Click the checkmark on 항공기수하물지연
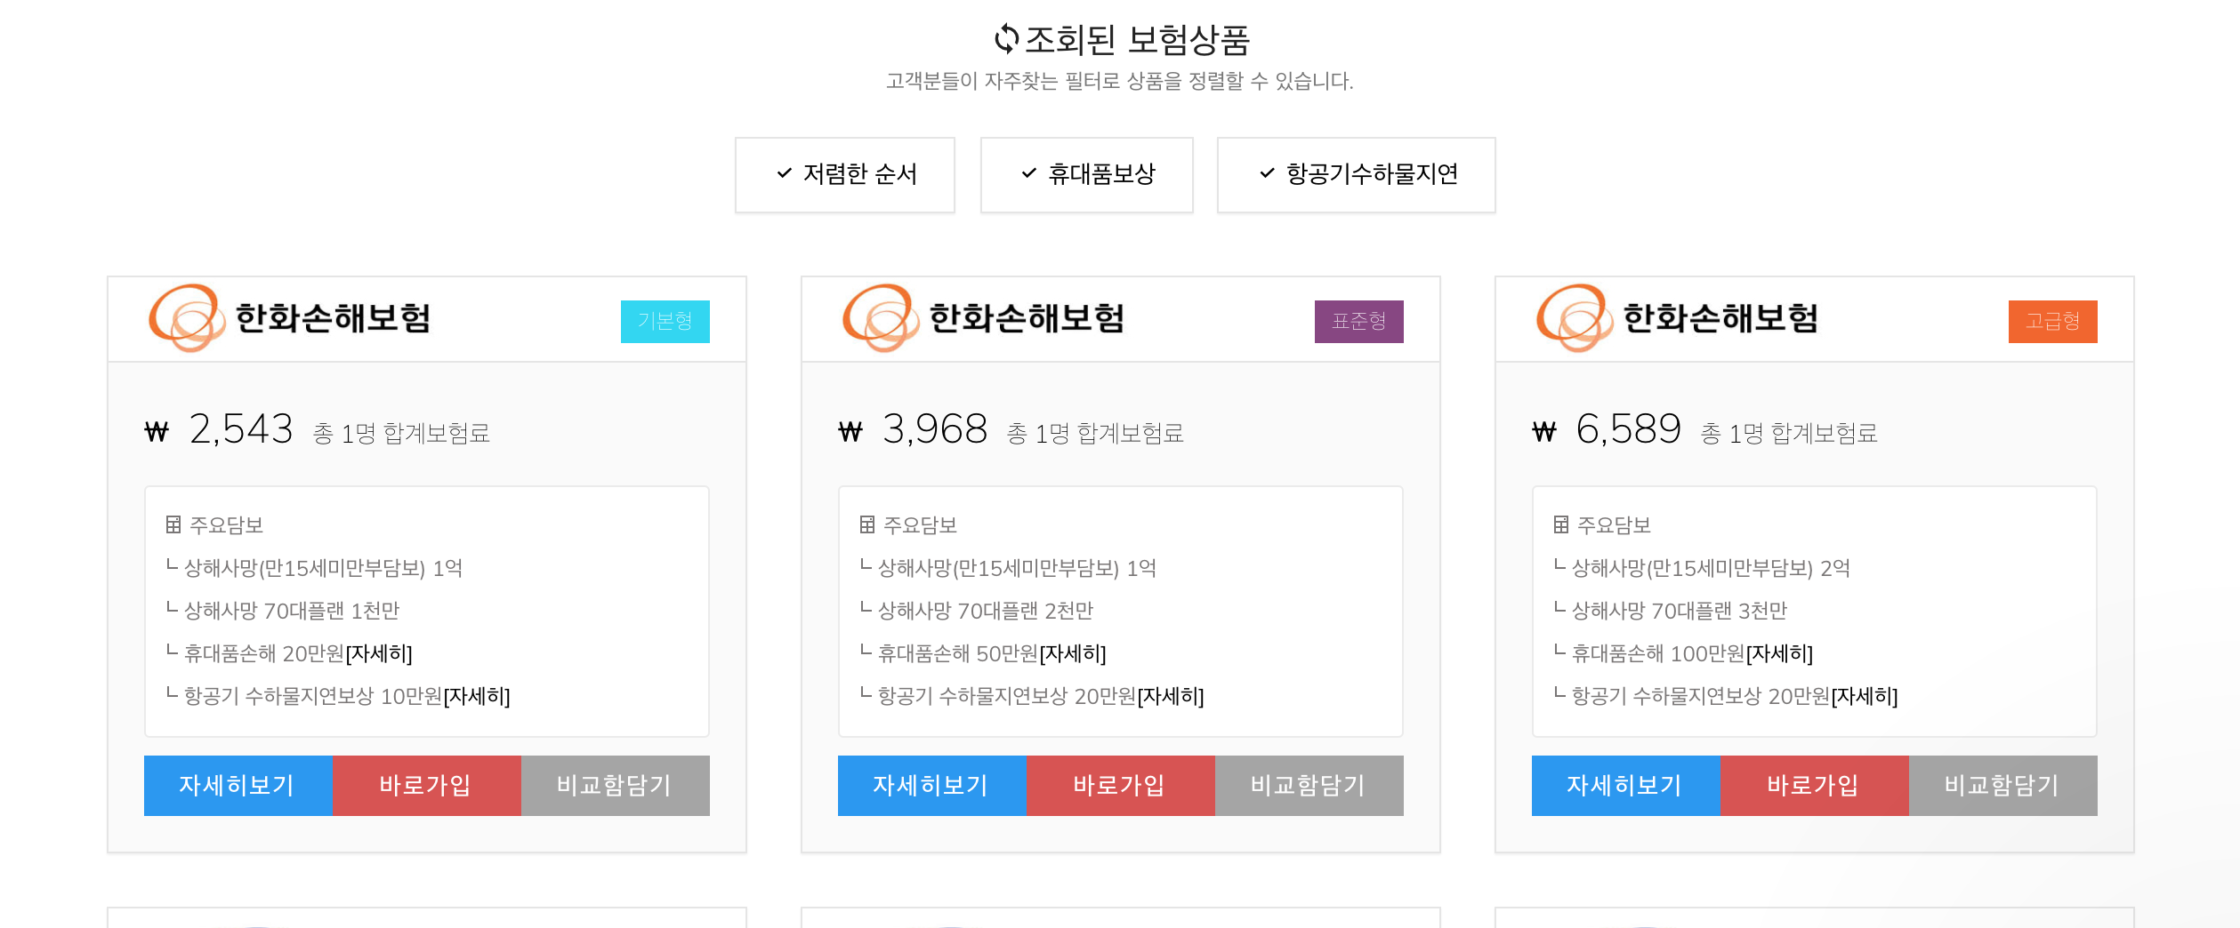This screenshot has height=928, width=2240. click(x=1268, y=173)
